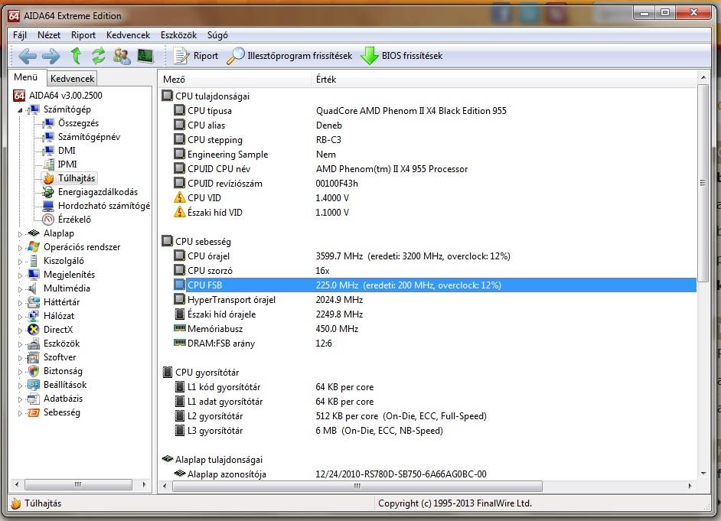721x521 pixels.
Task: Click the Forward arrow toolbar icon
Action: pyautogui.click(x=51, y=56)
